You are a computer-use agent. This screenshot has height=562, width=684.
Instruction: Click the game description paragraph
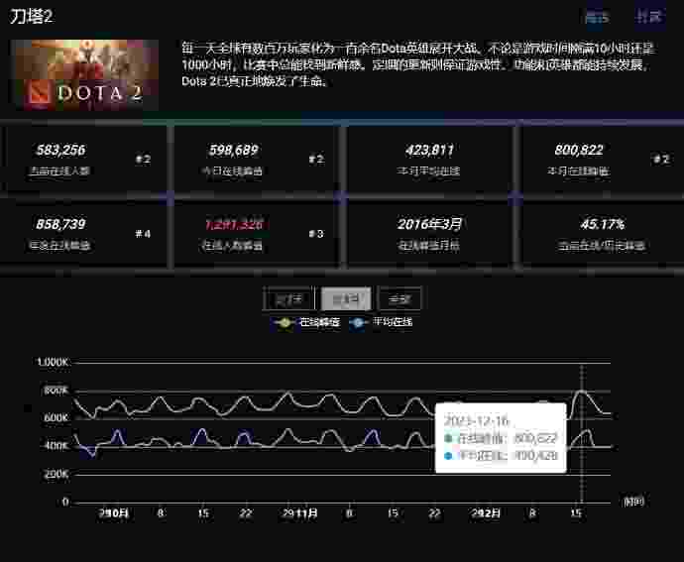pyautogui.click(x=418, y=64)
